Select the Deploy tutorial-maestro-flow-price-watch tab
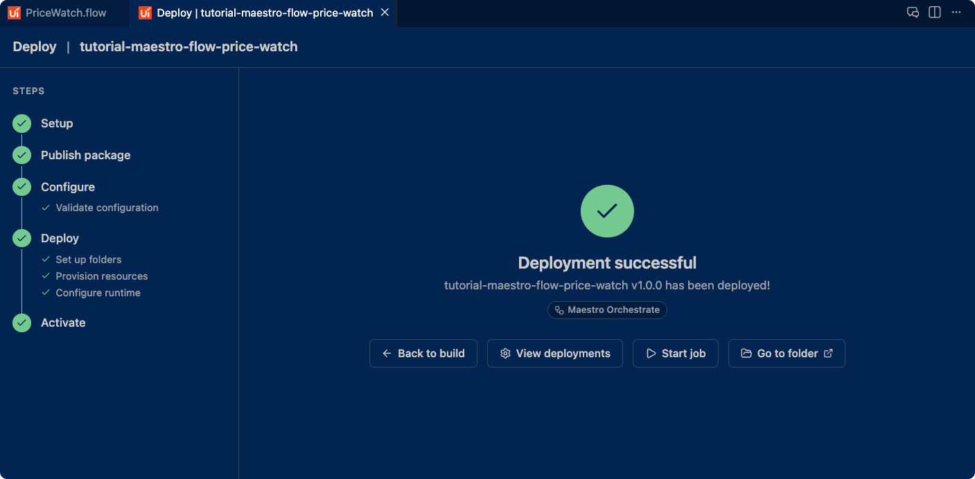Viewport: 975px width, 479px height. (x=263, y=12)
